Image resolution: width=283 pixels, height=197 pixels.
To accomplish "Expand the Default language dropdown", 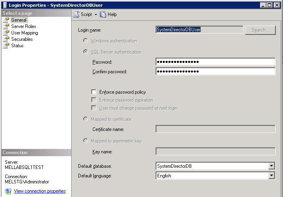I will pyautogui.click(x=272, y=175).
